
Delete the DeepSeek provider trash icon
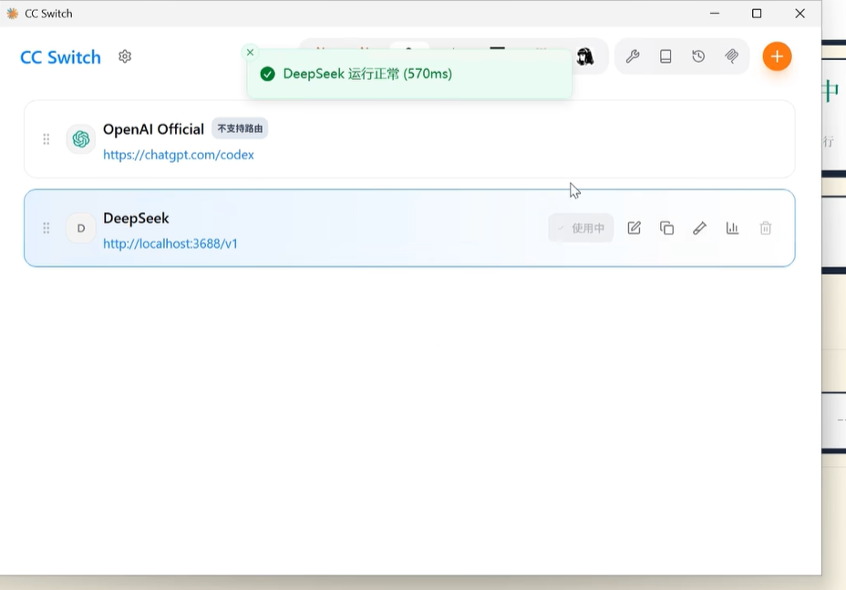click(x=766, y=228)
